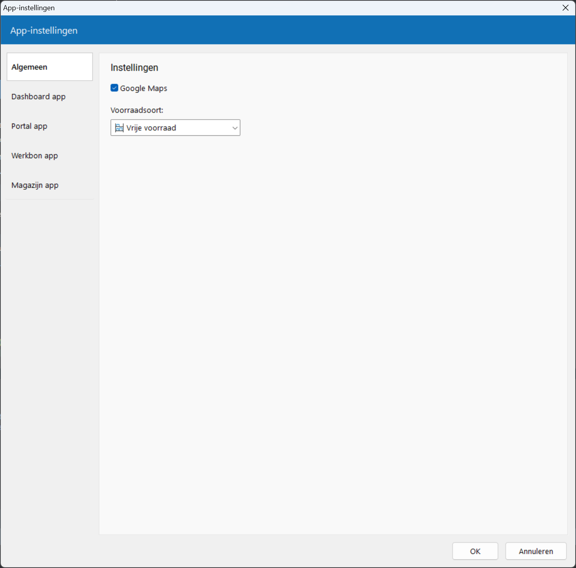The width and height of the screenshot is (576, 568).
Task: Confirm settings with OK button
Action: click(475, 551)
